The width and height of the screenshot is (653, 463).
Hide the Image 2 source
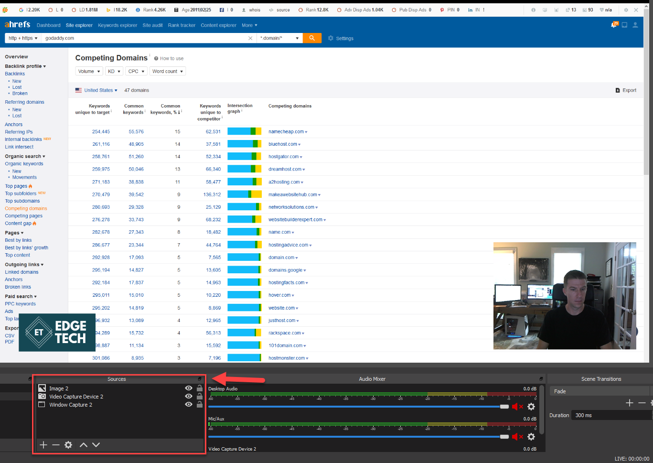(x=189, y=388)
